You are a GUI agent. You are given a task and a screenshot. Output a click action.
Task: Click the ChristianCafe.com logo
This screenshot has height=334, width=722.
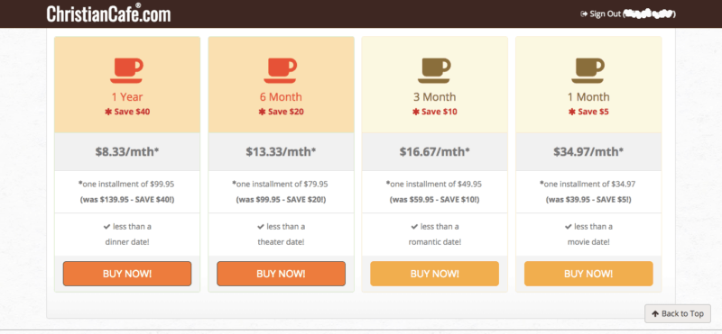click(108, 14)
